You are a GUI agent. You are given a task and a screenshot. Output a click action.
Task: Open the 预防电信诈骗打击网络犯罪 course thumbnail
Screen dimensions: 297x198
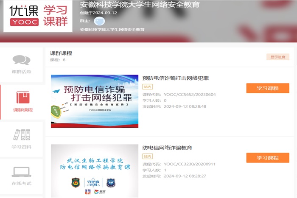click(x=94, y=101)
